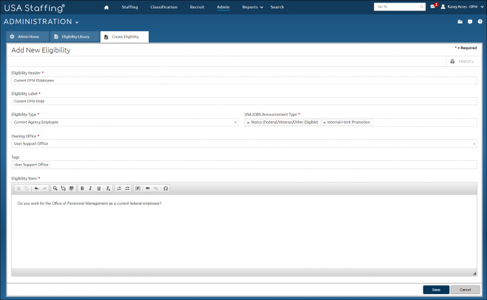Insert a bulleted list
Image resolution: width=487 pixels, height=300 pixels.
pyautogui.click(x=127, y=189)
